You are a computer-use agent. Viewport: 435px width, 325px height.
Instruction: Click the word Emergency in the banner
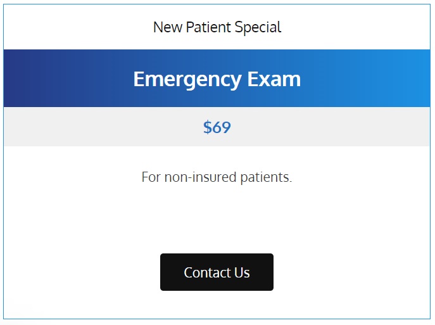187,80
